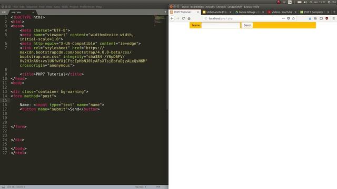Open Sublime Selection menu
Viewport: 337px width, 189px height.
tap(32, 7)
